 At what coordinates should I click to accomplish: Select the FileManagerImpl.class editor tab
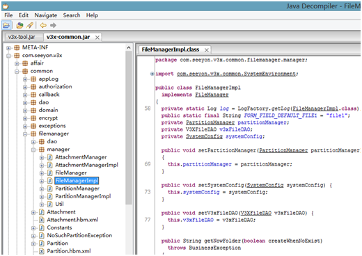(x=171, y=49)
